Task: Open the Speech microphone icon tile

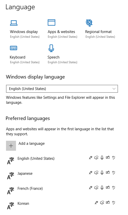Action: (x=51, y=48)
